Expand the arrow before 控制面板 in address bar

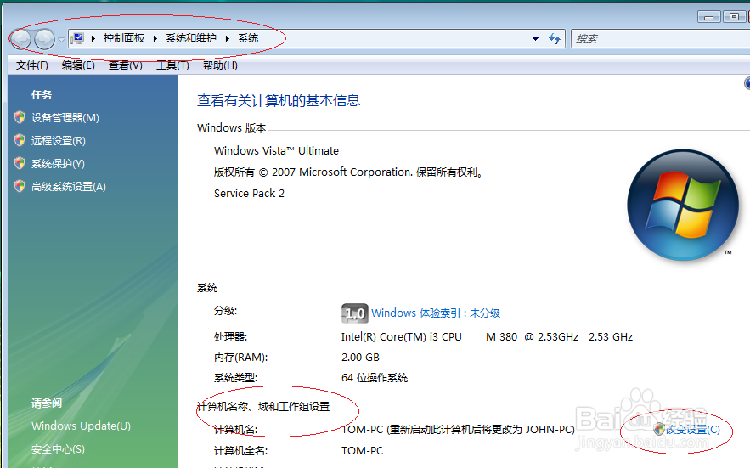pos(93,38)
